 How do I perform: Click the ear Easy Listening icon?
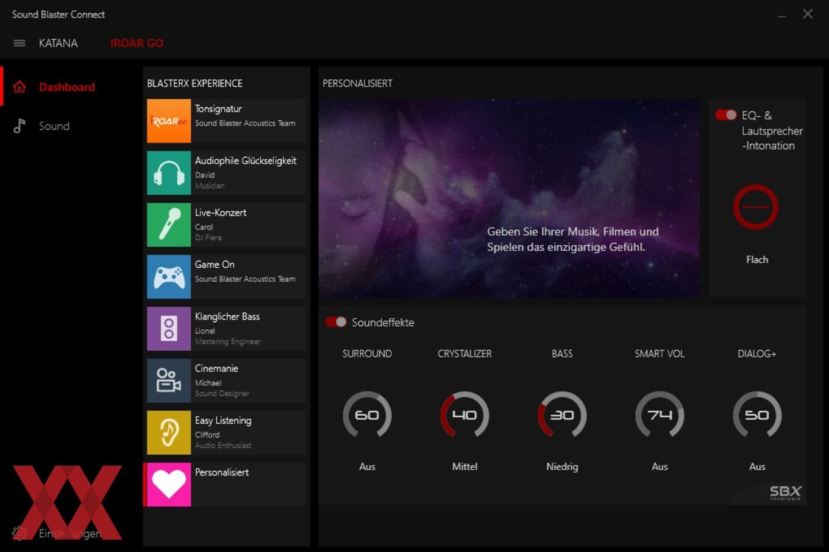[169, 433]
